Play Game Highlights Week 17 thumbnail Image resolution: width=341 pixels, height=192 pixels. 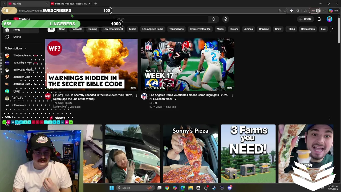coord(188,65)
